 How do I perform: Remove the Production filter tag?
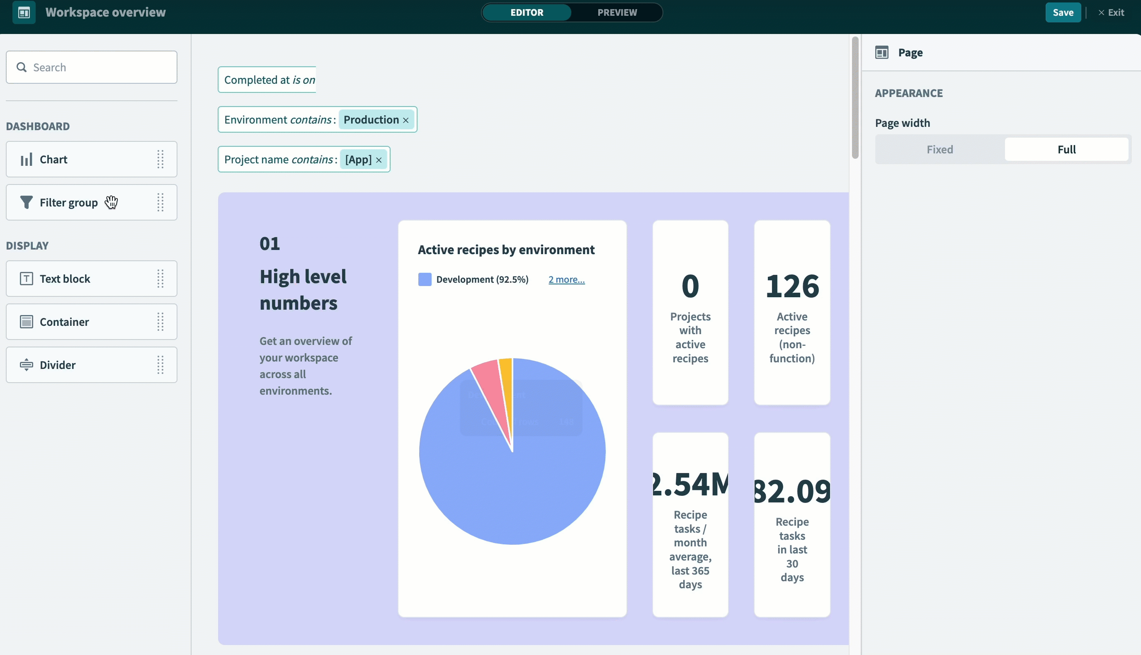coord(406,120)
